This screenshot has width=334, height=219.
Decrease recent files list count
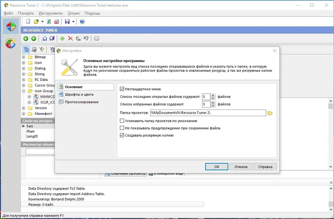tap(213, 98)
